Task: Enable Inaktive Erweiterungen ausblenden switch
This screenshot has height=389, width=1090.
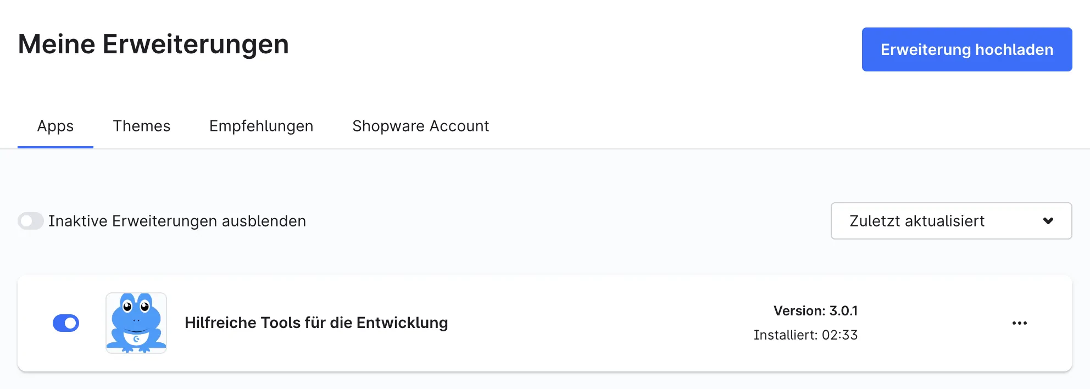Action: (31, 221)
